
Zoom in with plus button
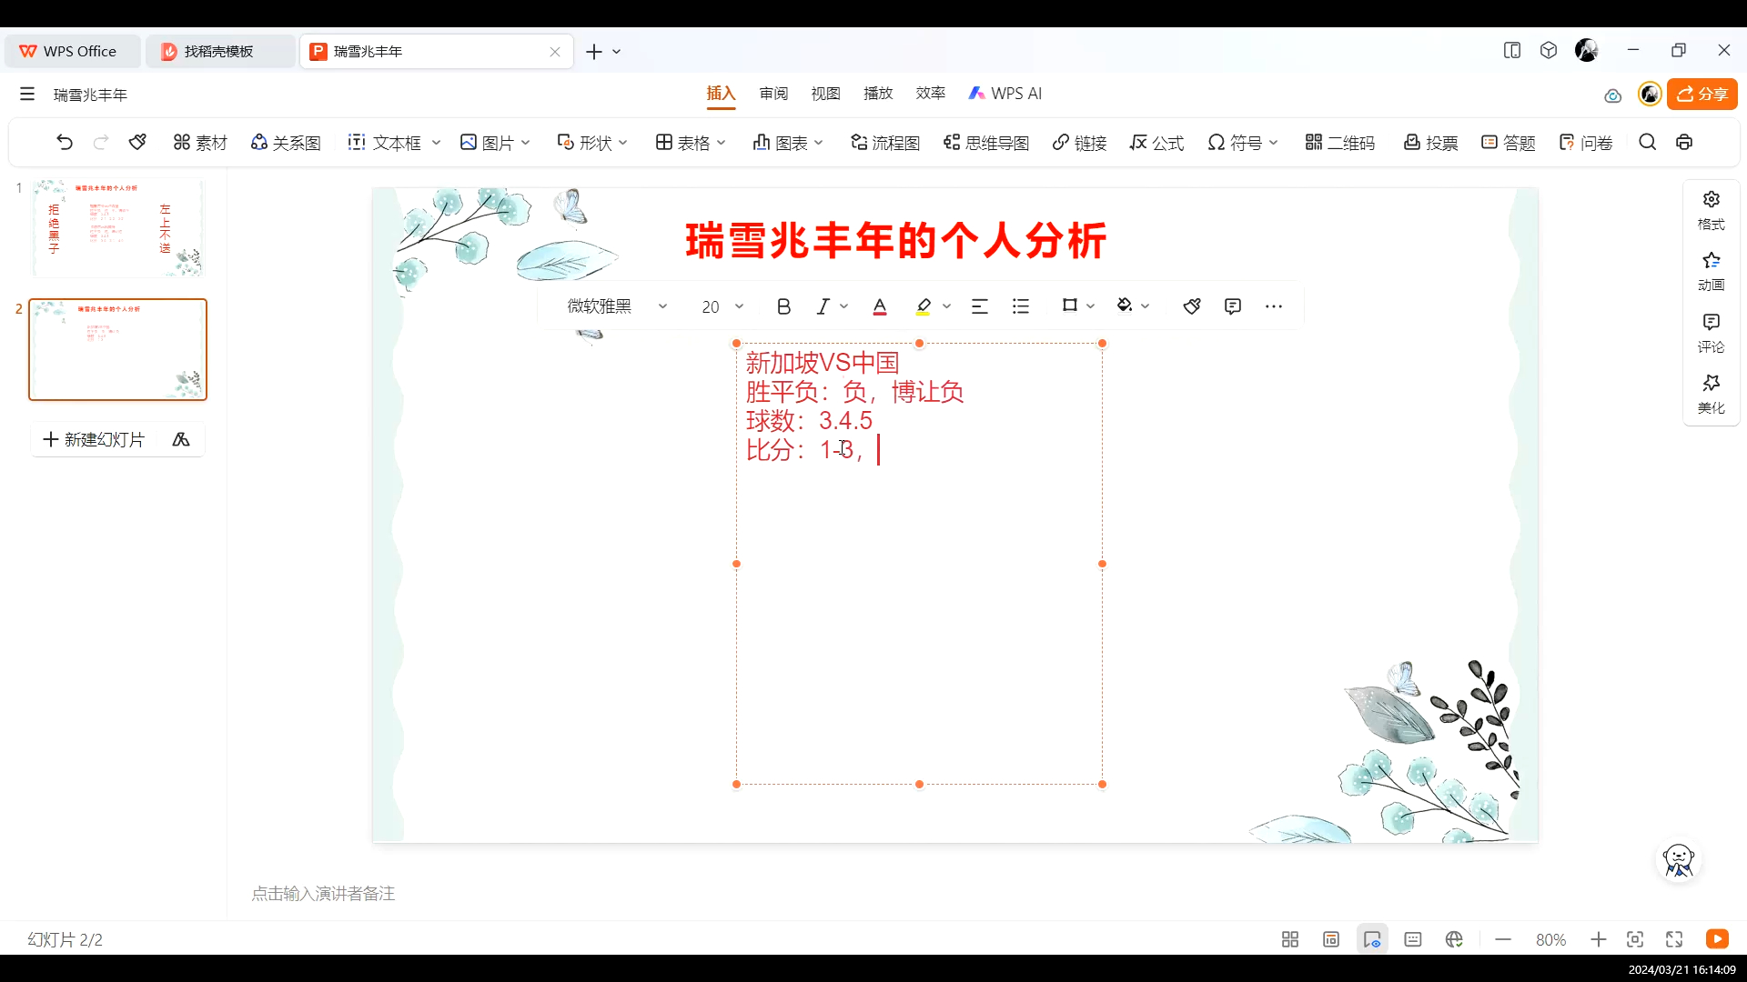tap(1598, 939)
